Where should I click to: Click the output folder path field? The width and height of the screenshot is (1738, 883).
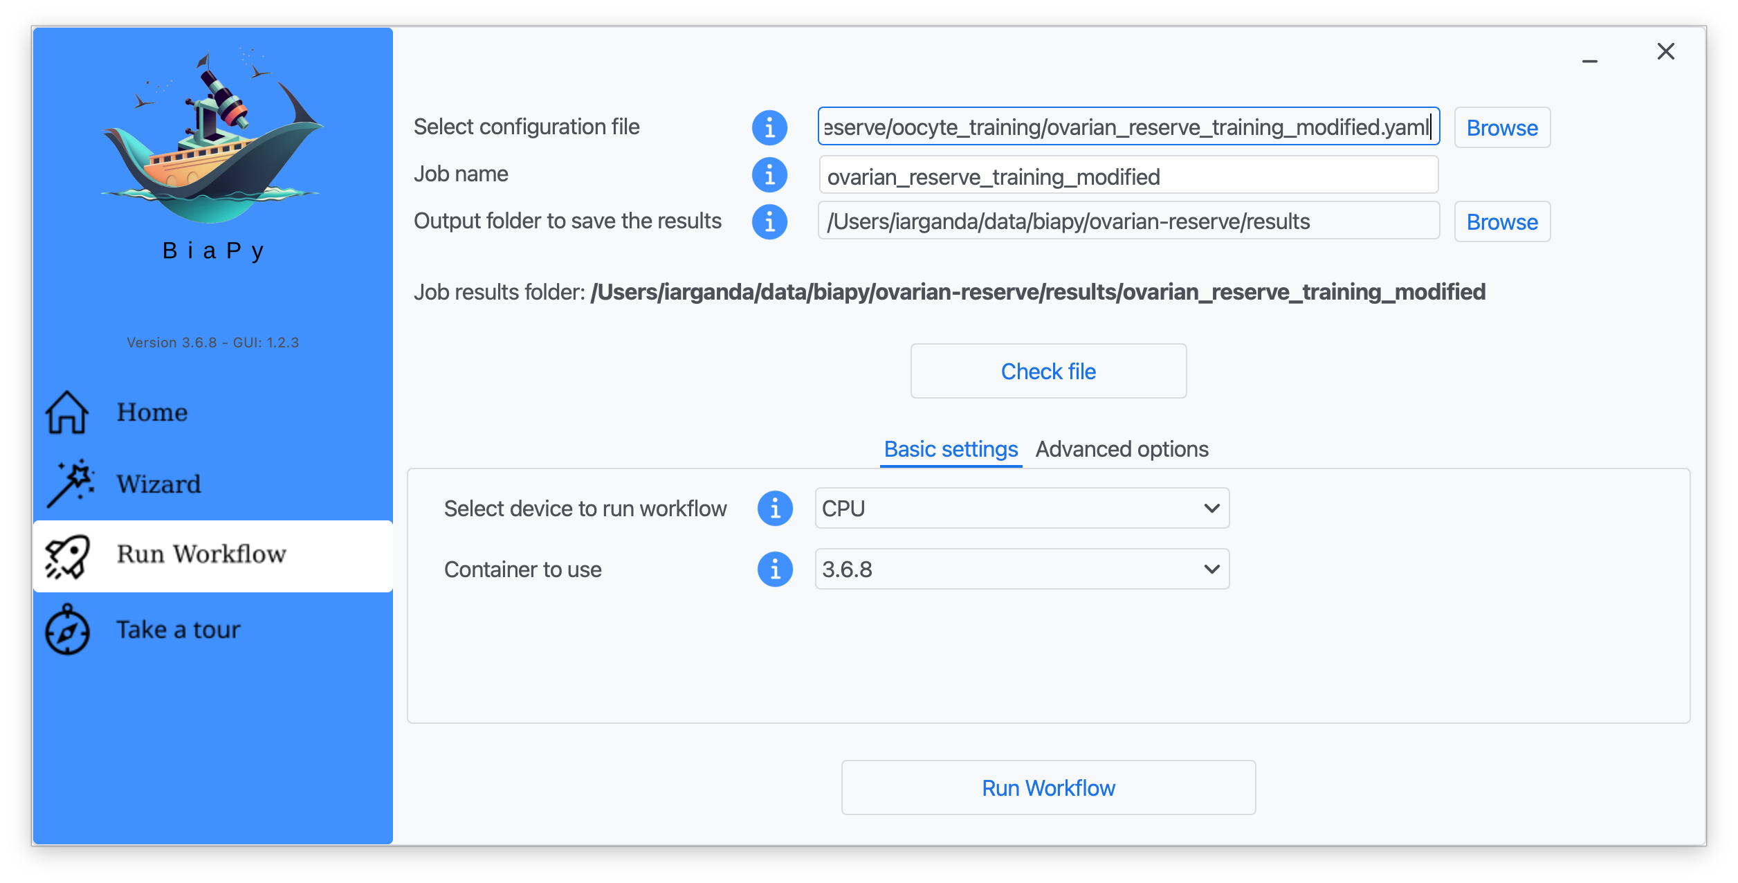(1128, 221)
